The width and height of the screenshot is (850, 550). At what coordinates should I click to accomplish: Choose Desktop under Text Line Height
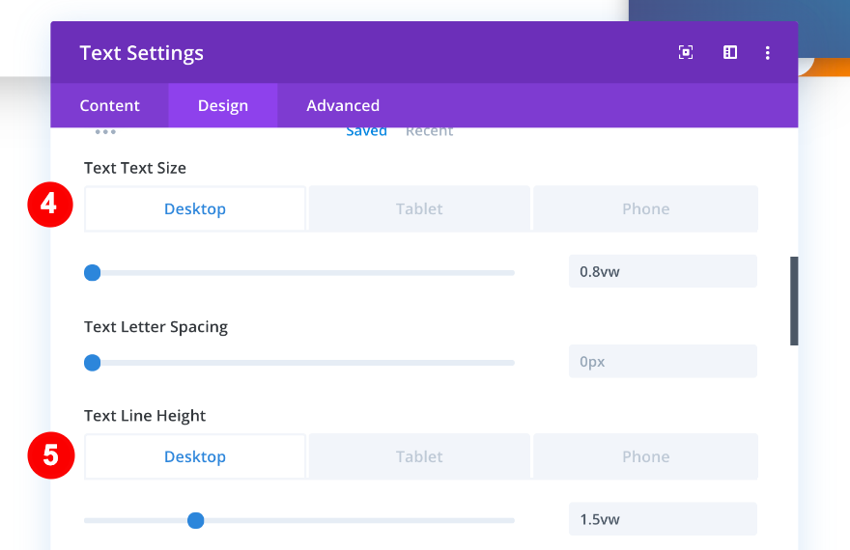195,457
